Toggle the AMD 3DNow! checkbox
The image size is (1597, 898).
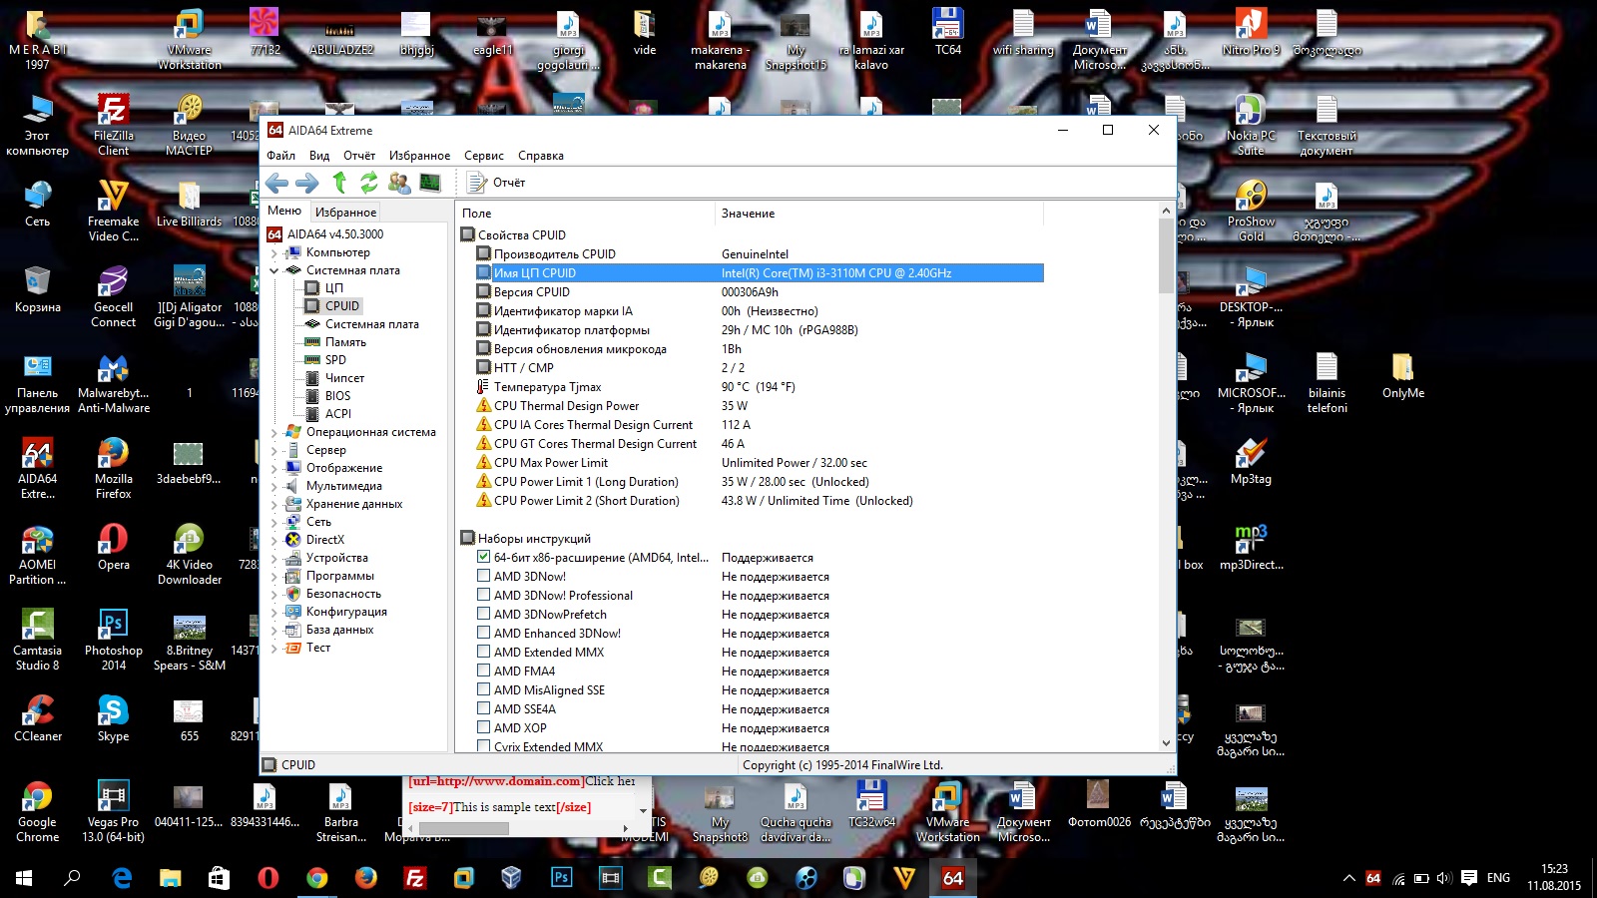(x=484, y=576)
